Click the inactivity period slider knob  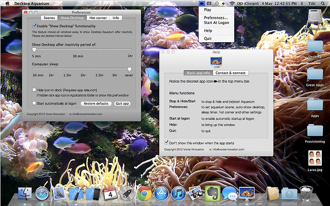[x=34, y=50]
